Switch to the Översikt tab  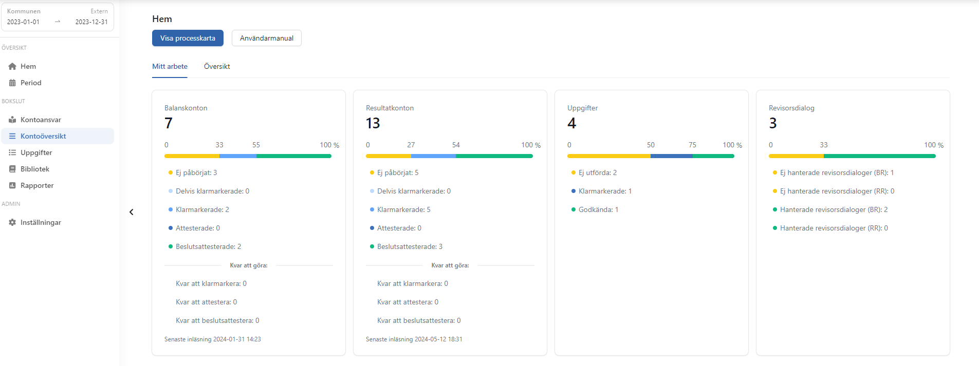tap(217, 66)
